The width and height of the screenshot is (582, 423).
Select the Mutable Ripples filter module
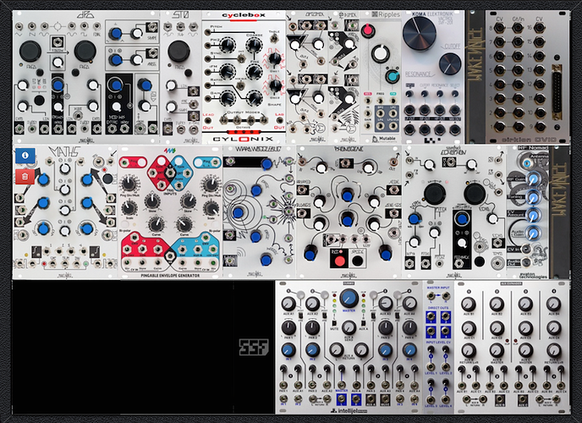381,77
